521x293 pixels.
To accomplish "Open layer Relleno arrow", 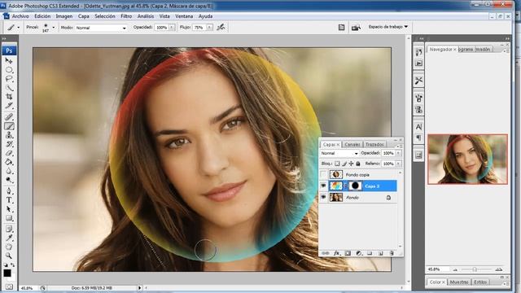I will pos(398,164).
